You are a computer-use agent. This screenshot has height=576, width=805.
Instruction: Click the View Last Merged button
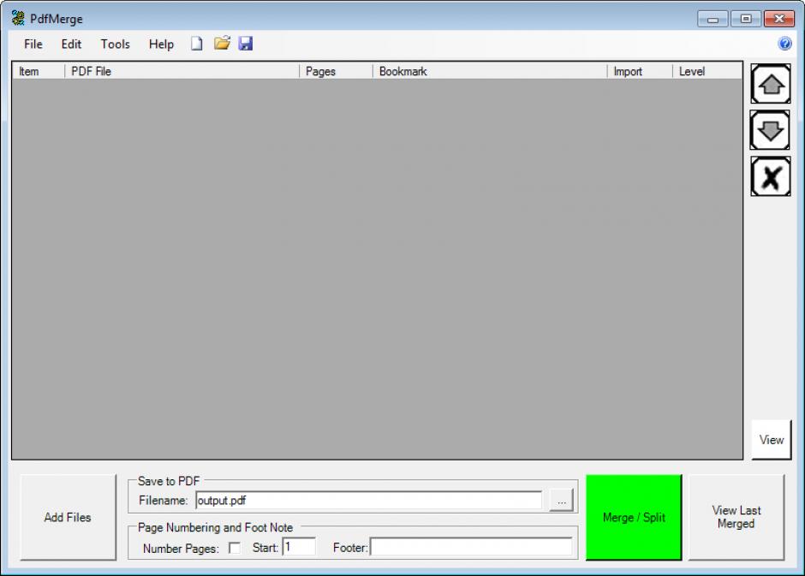[736, 517]
